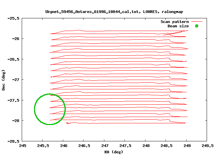Click the 'Scan pattern' legend label
The height and width of the screenshot is (160, 214).
[x=175, y=22]
